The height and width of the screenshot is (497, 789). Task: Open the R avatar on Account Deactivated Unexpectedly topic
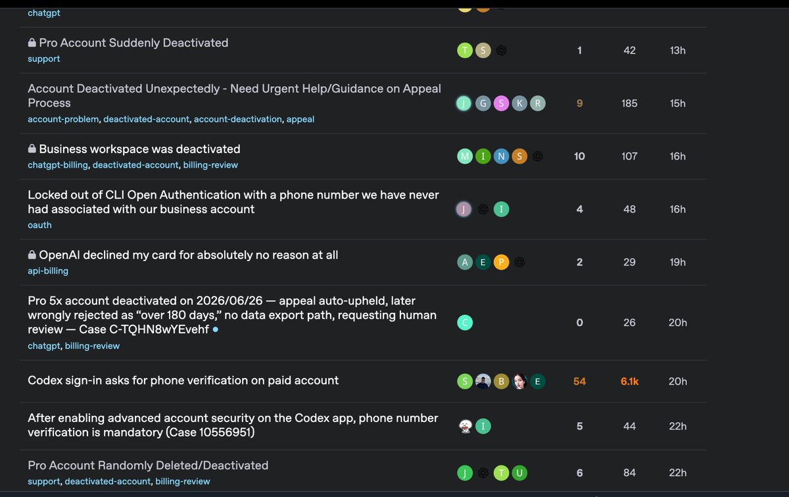click(538, 103)
